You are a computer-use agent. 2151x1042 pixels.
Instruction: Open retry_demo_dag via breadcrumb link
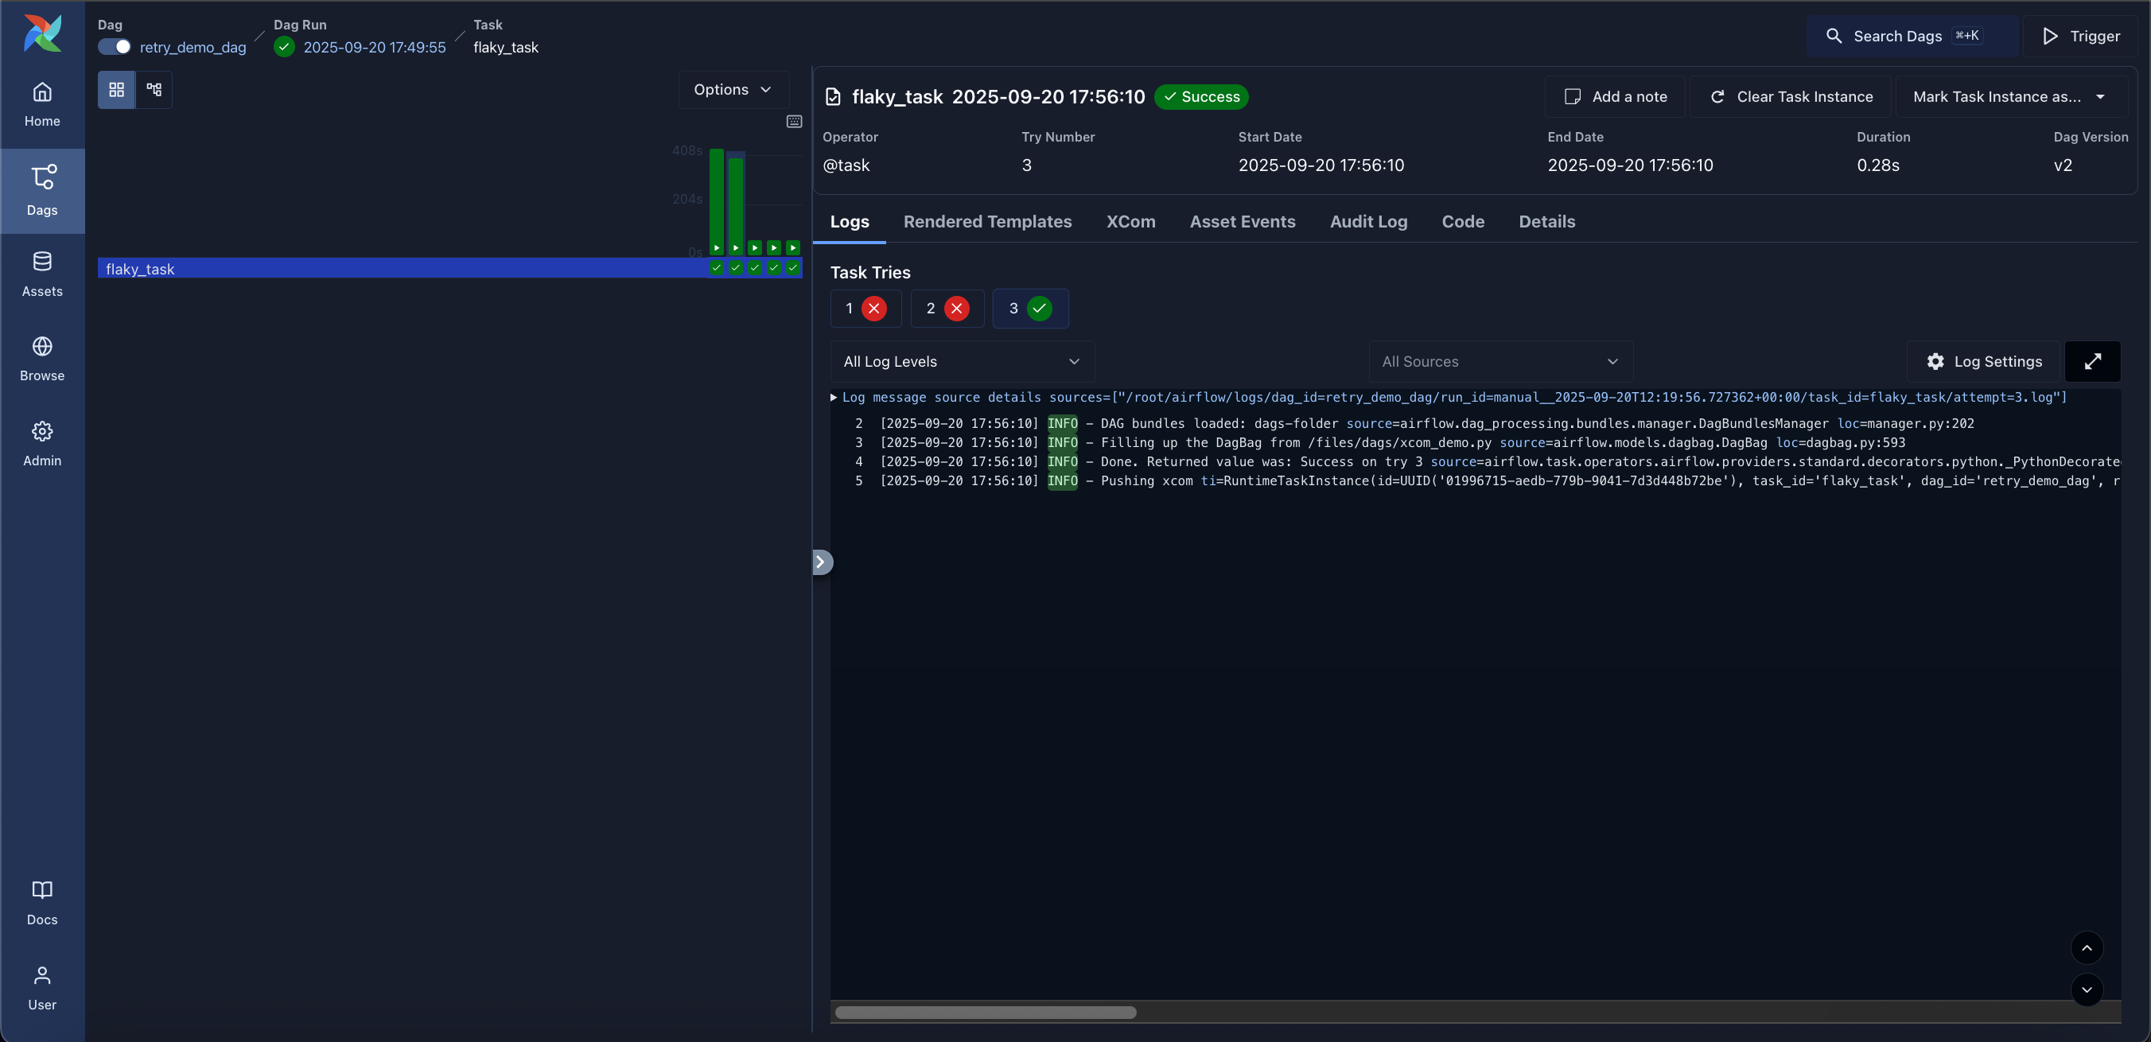[193, 47]
